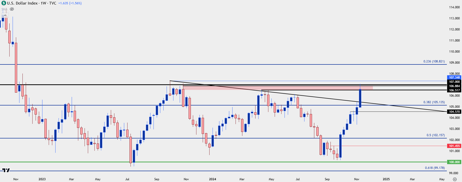This screenshot has width=462, height=182.
Task: Click the 2023 label on time axis
Action: (42, 179)
